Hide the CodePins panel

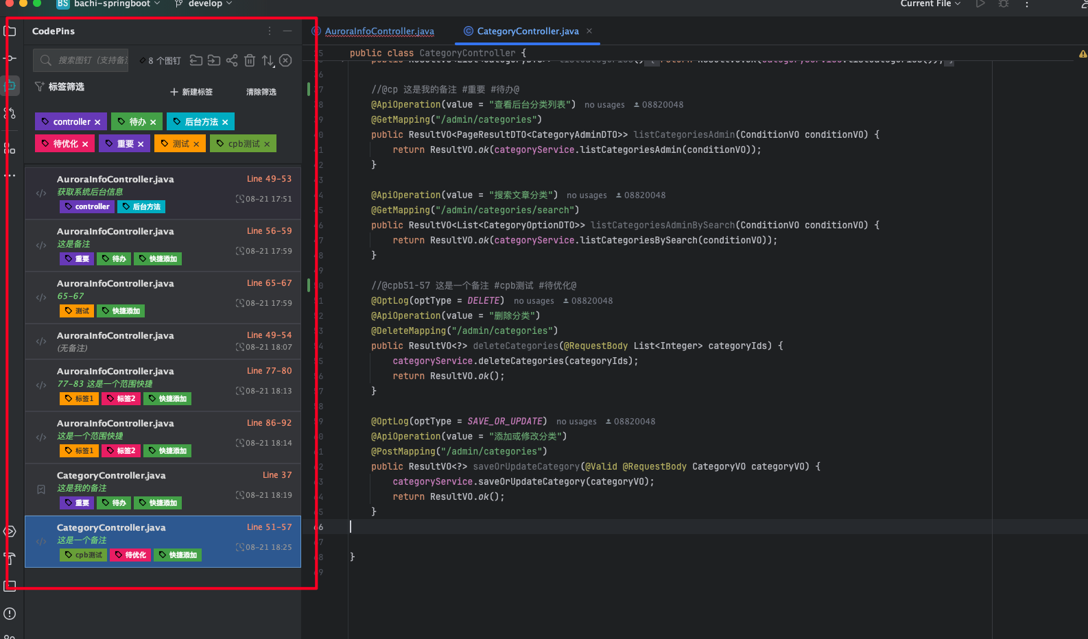(287, 31)
